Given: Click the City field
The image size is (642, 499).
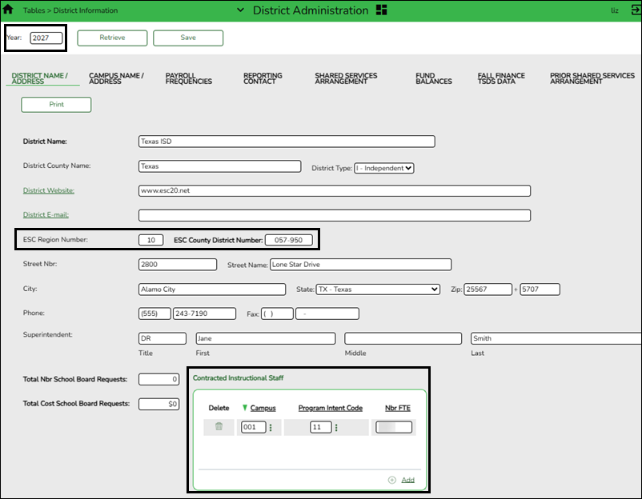Looking at the screenshot, I should click(212, 289).
